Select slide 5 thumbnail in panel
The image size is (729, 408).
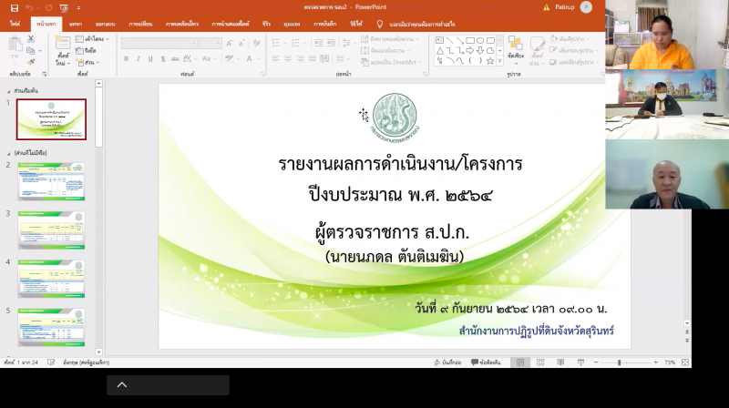(51, 327)
